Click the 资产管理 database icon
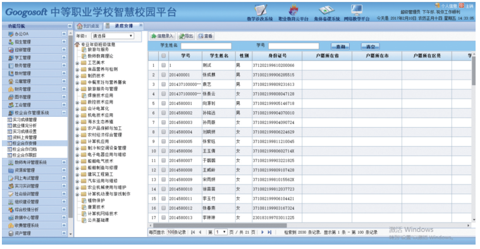 pyautogui.click(x=11, y=233)
